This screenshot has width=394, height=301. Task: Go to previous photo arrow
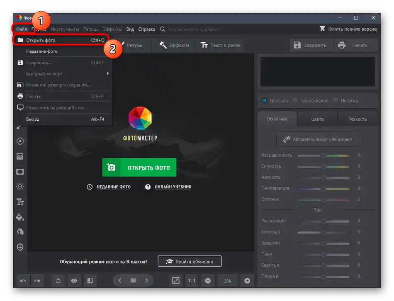coord(120,280)
